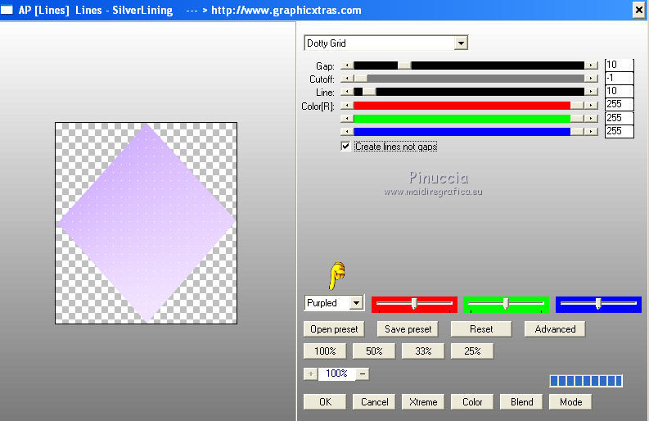
Task: Click the window system menu icon
Action: click(x=7, y=10)
